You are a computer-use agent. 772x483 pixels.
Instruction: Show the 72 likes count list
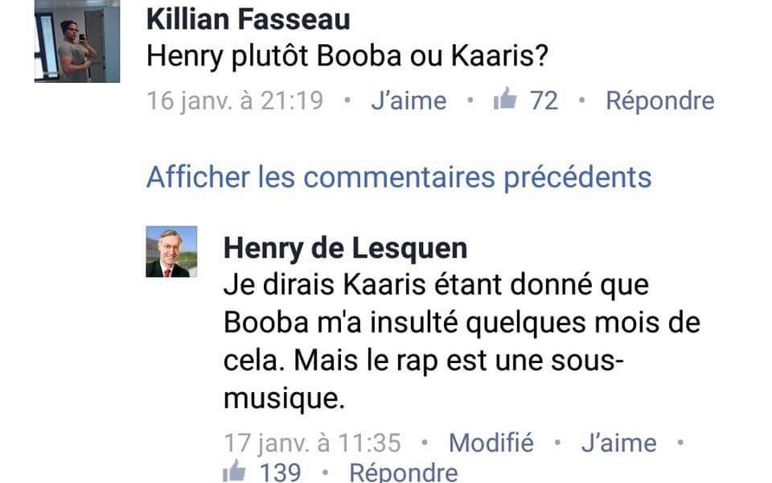(544, 101)
